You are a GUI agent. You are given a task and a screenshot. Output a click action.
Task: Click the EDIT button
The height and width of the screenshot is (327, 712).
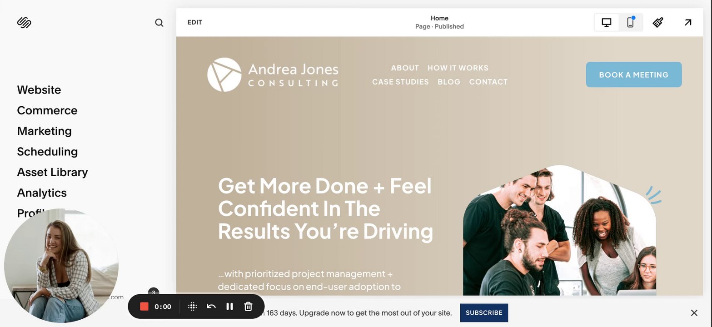click(195, 22)
